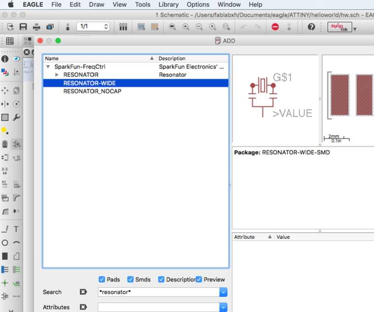Save the schematic with the floppy icon

23,27
